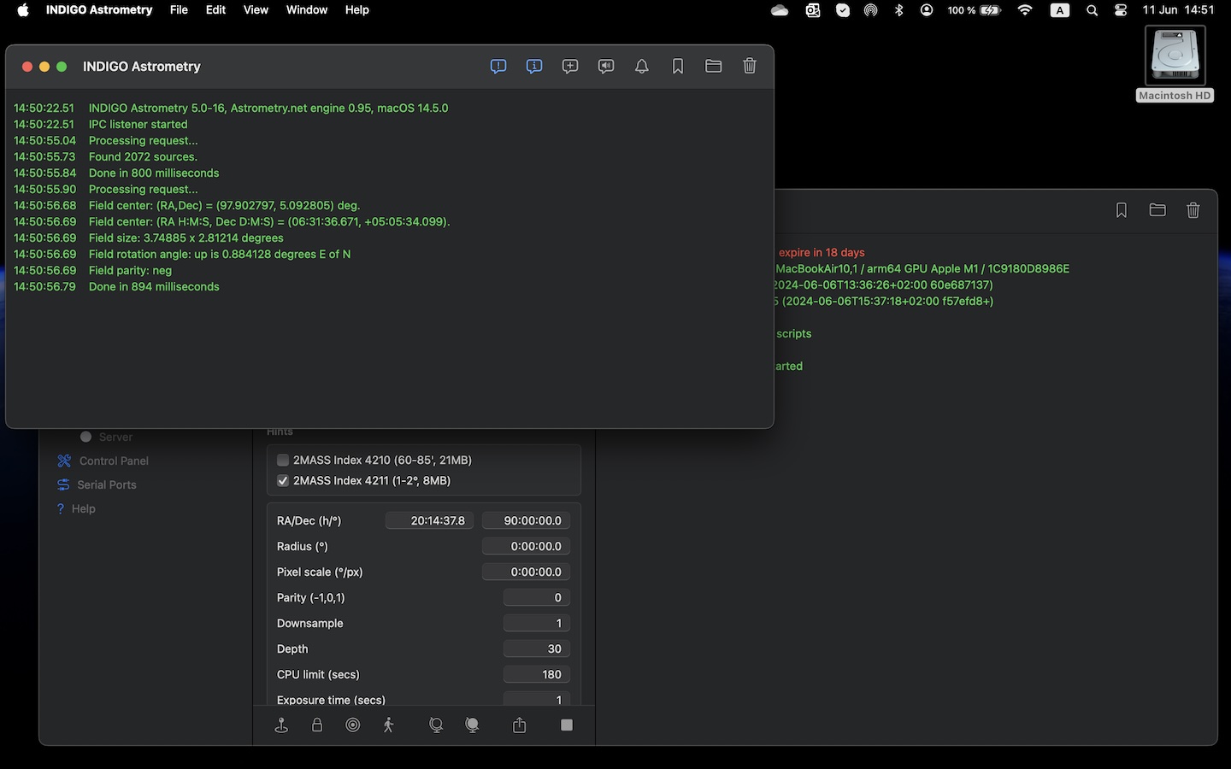Click the joystick pin icon in bottom toolbar

click(x=281, y=725)
